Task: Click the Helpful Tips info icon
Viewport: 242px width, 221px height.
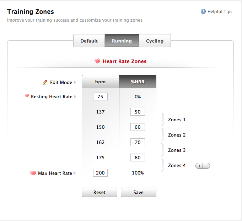Action: pyautogui.click(x=203, y=11)
